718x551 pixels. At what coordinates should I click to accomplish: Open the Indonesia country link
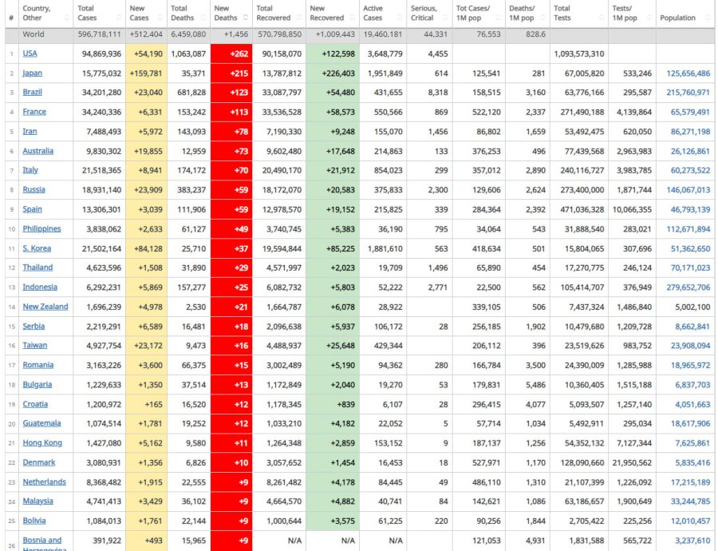tap(40, 287)
